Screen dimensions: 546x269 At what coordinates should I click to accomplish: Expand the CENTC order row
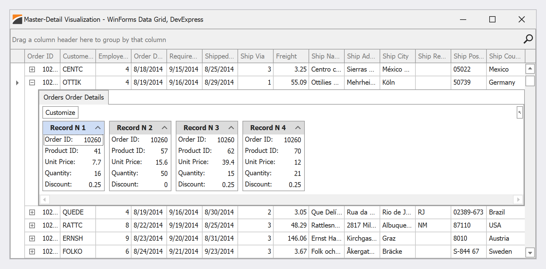(32, 69)
